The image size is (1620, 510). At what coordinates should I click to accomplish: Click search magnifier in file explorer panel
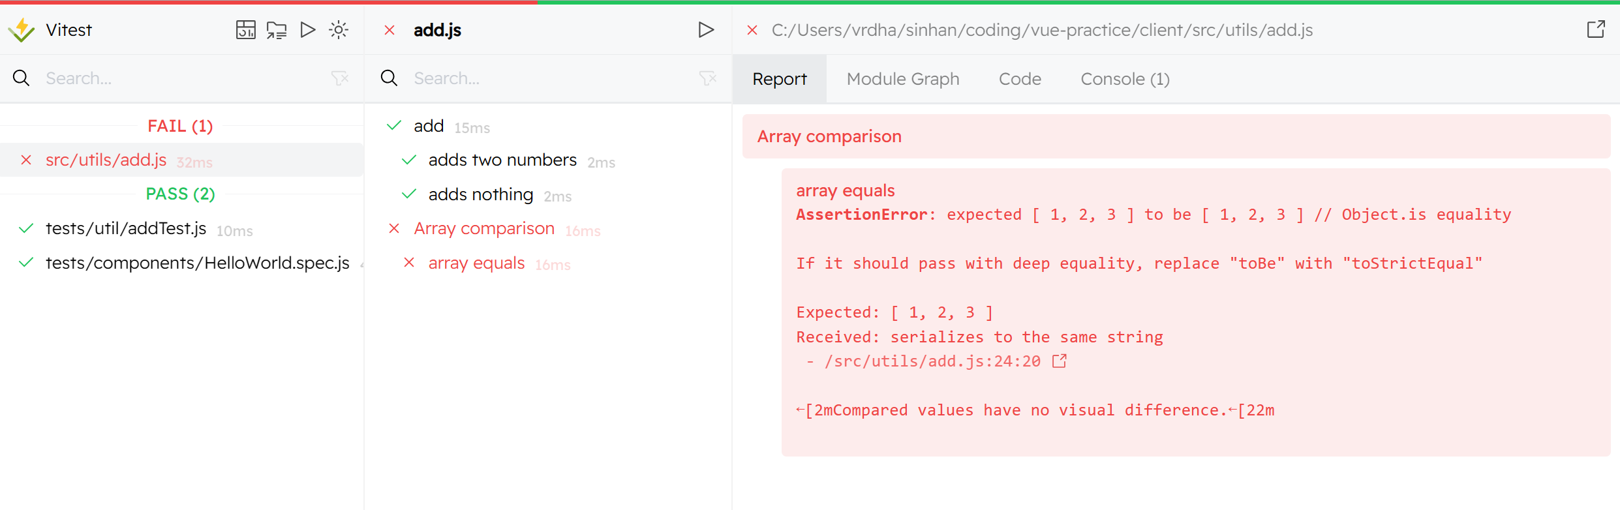click(22, 78)
